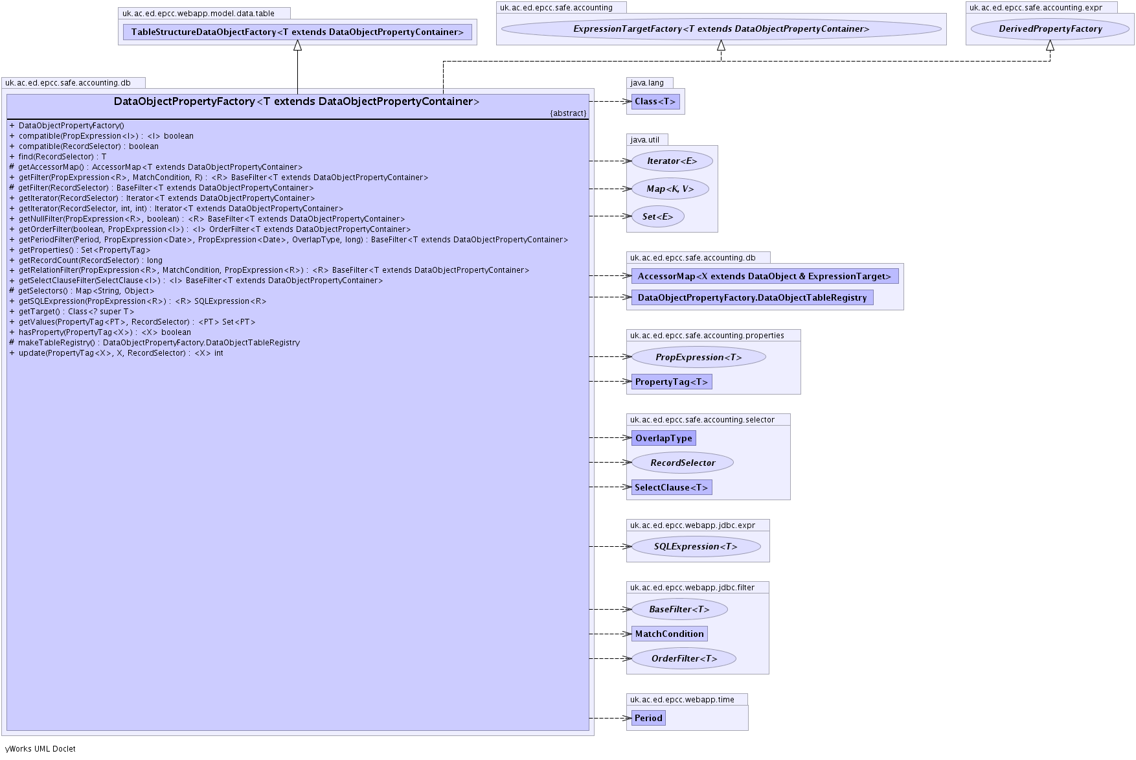The image size is (1136, 760).
Task: Click the TableStructureDataObjectFactory superclass node
Action: [x=297, y=32]
